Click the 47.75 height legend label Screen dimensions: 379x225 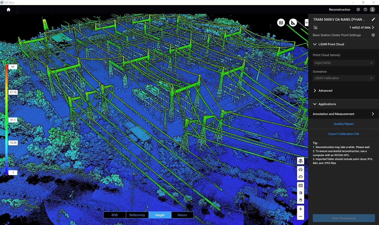point(13,92)
